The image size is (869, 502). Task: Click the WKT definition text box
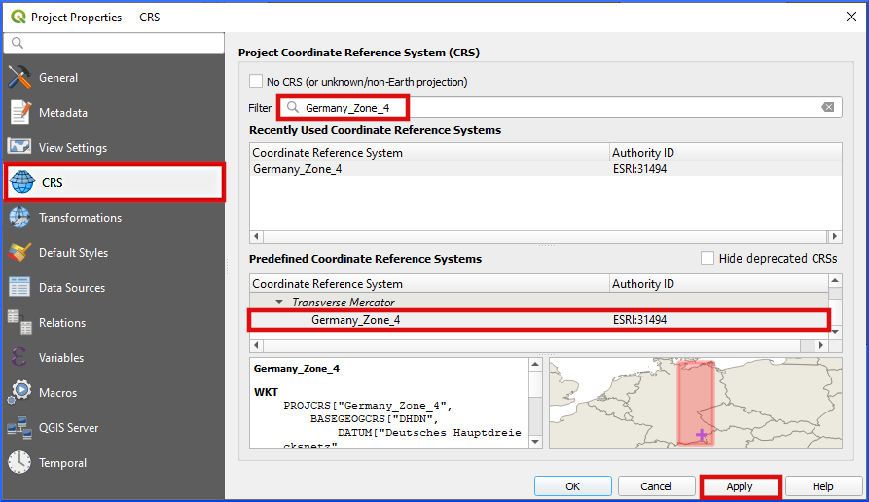[x=389, y=403]
